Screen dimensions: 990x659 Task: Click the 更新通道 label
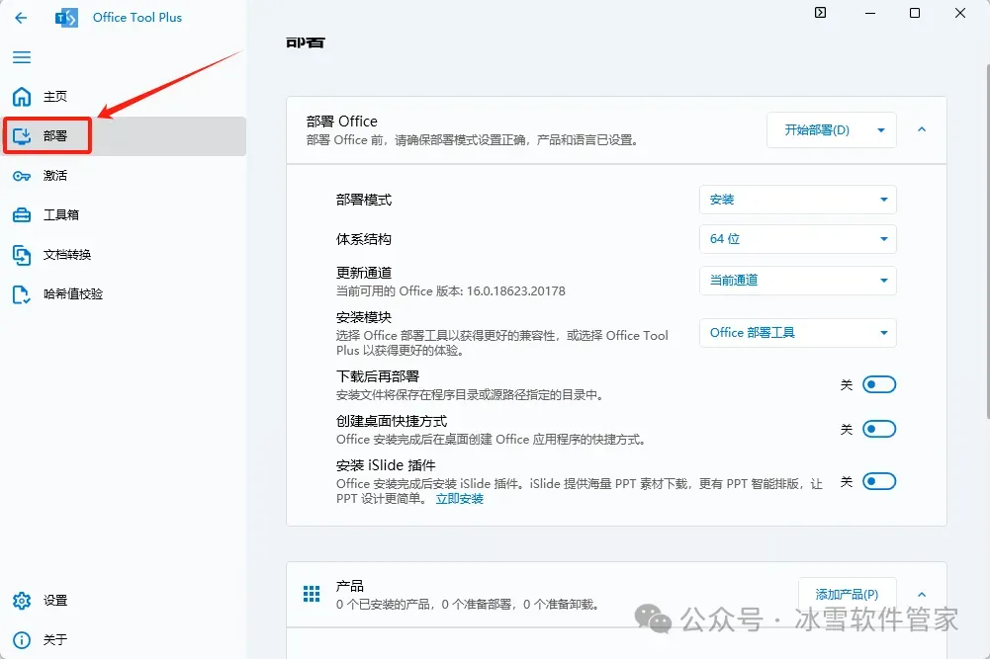coord(364,273)
